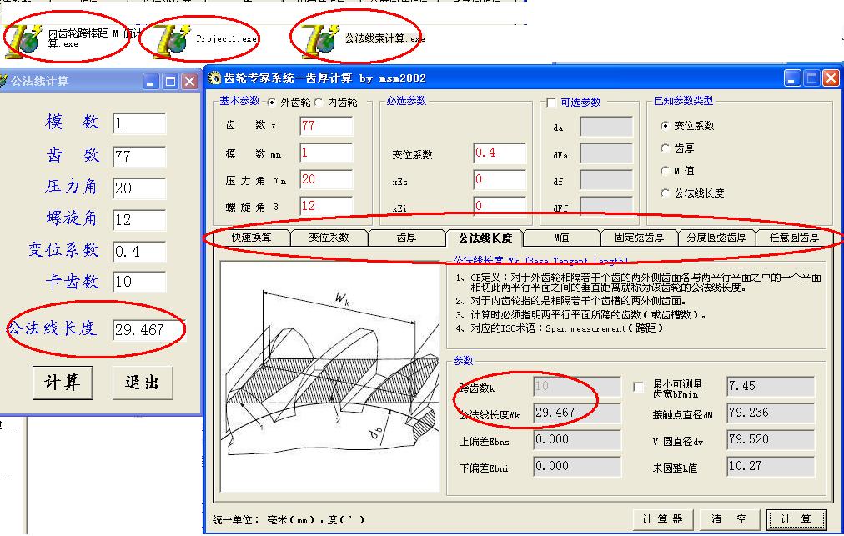The height and width of the screenshot is (536, 844).
Task: Select the 外齿轮 radio button
Action: 272,102
